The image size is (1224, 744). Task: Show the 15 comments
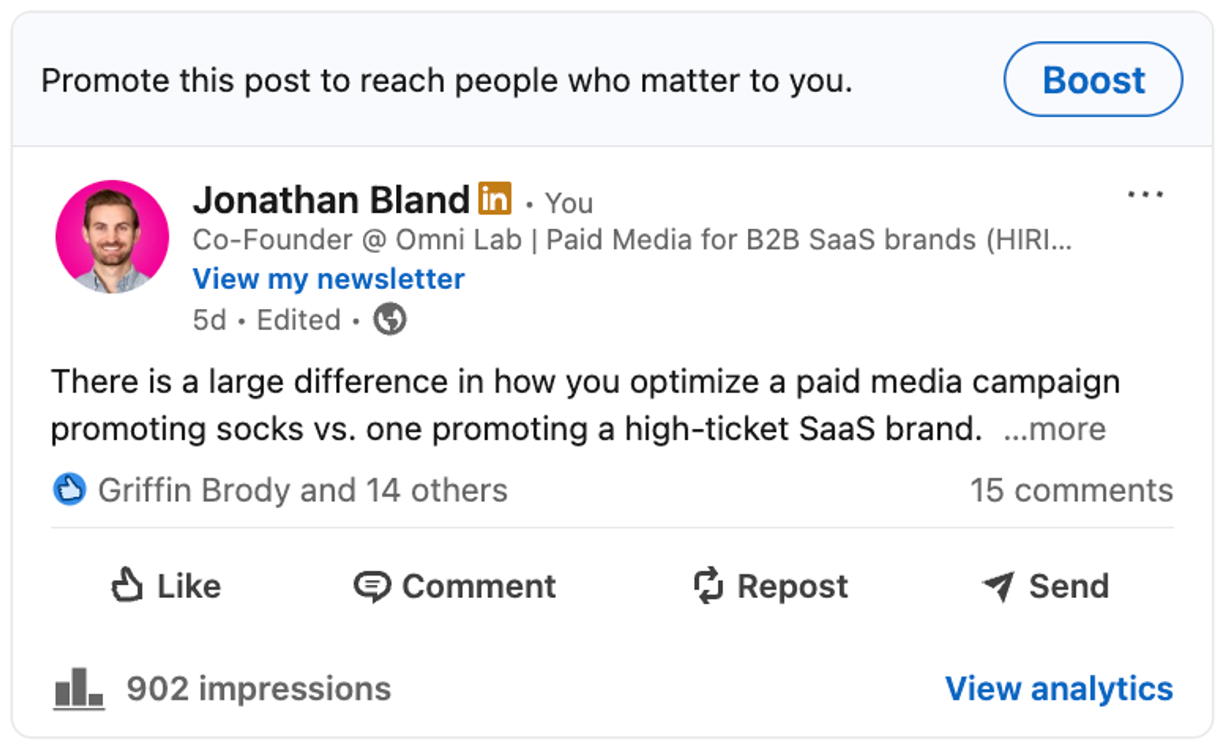tap(1072, 490)
